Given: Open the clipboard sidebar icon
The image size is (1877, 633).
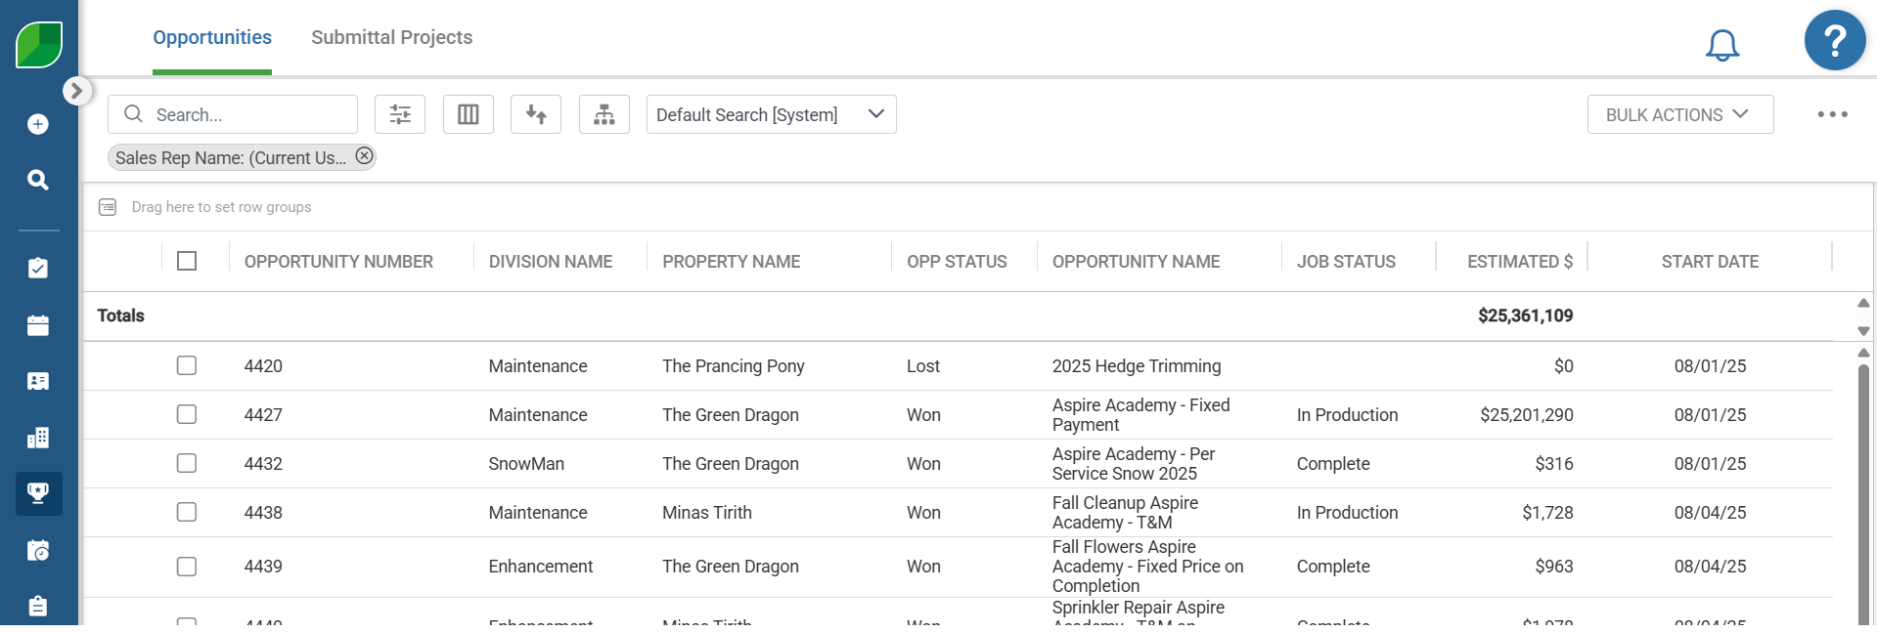Looking at the screenshot, I should 38,606.
